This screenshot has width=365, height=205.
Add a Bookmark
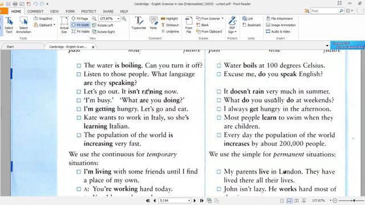coord(252,25)
